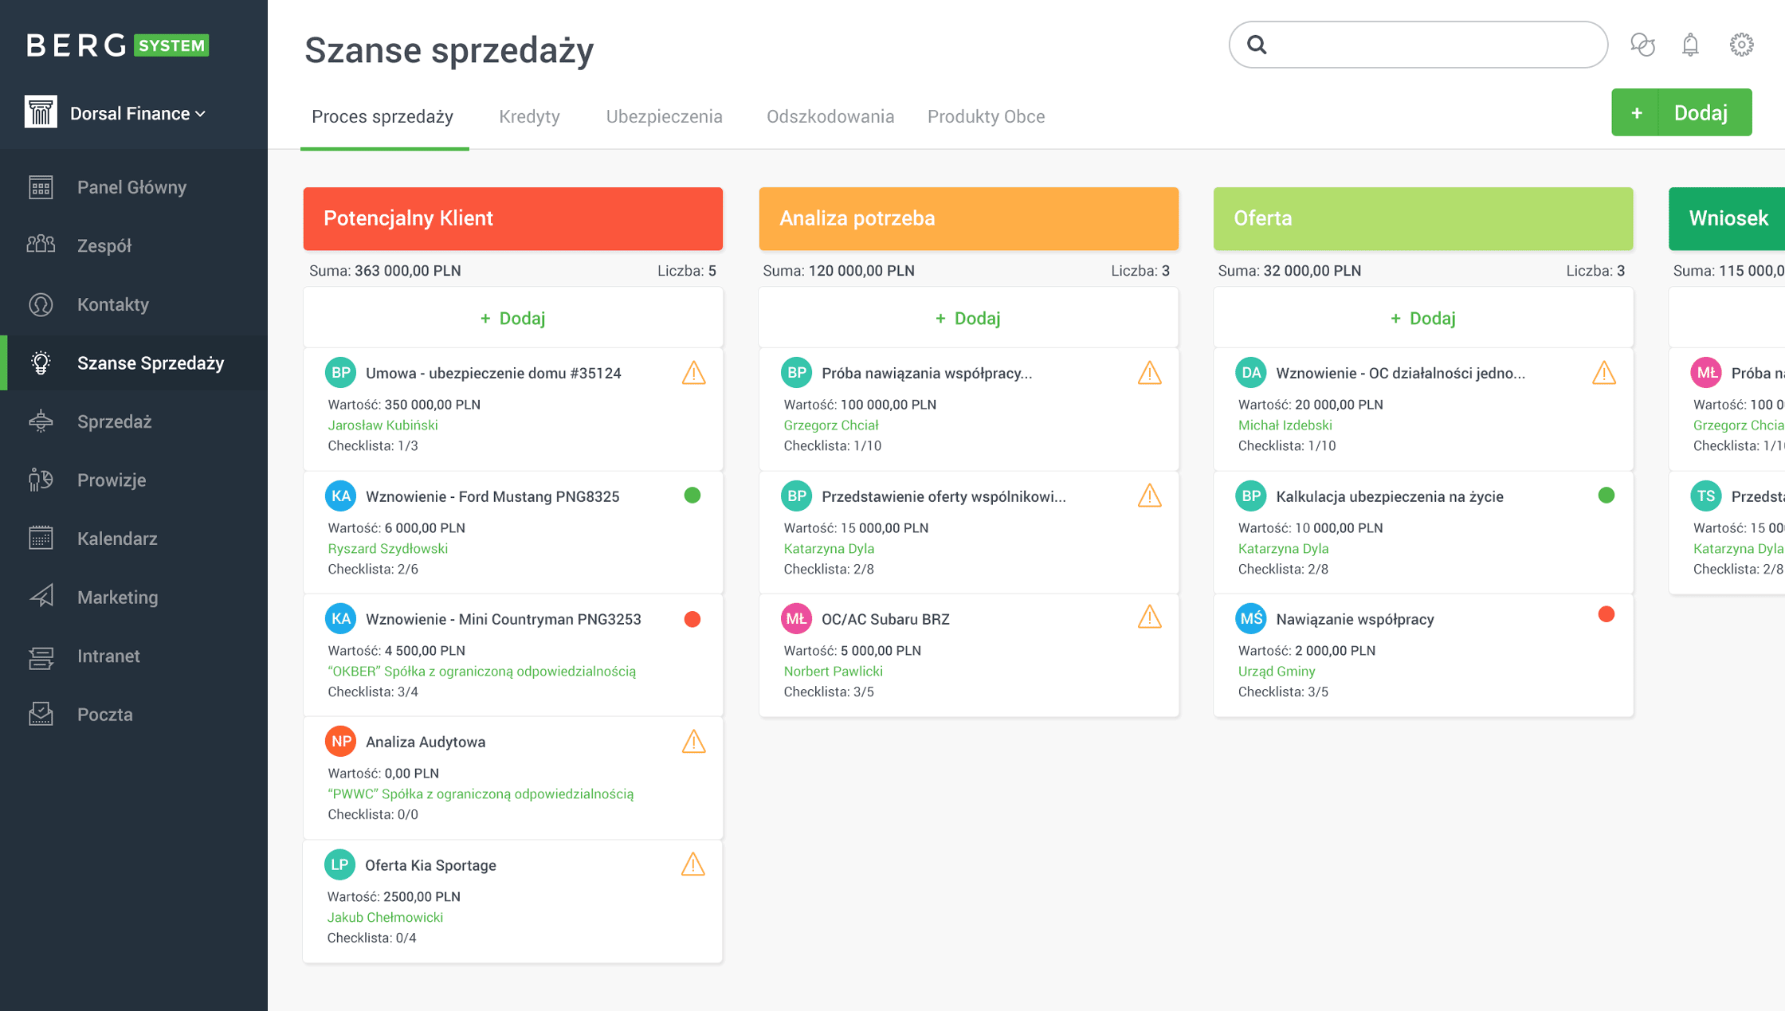Screen dimensions: 1785x1011
Task: Switch to the Ubezpieczenia tab
Action: (664, 116)
